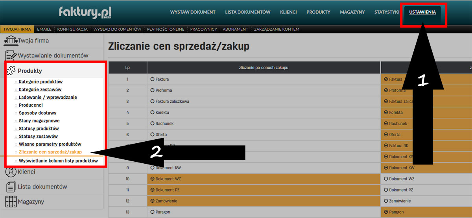Screen dimensions: 472x218
Task: Open Stany magazynowe sidebar link
Action: 39,121
